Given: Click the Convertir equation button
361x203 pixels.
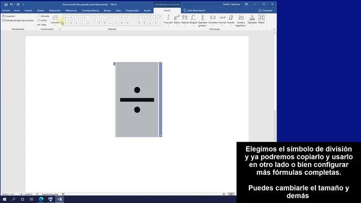Looking at the screenshot, I should (x=55, y=20).
